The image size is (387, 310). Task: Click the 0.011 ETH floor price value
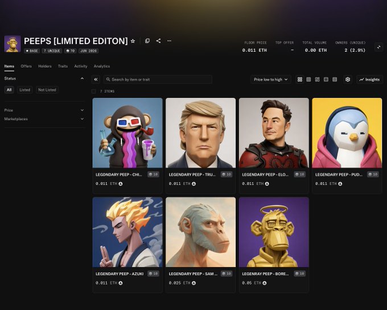(x=254, y=50)
